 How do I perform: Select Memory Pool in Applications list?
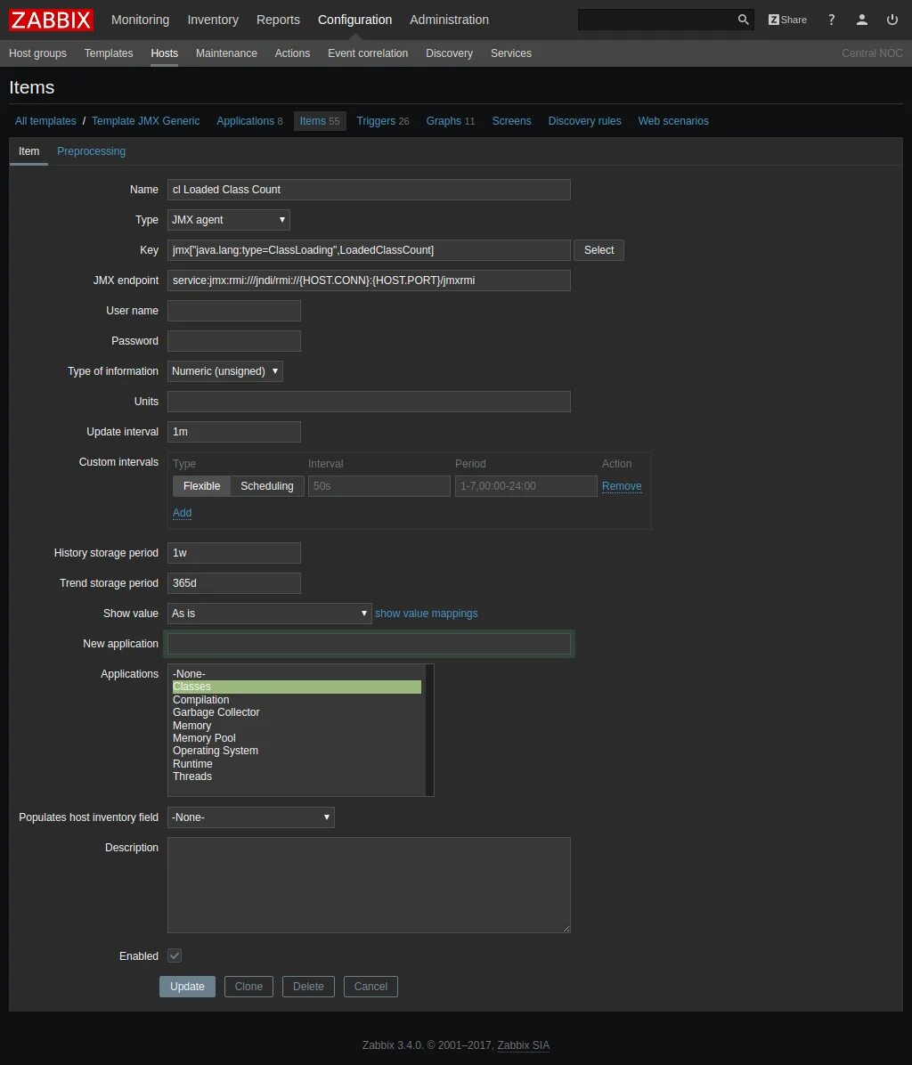(x=297, y=738)
